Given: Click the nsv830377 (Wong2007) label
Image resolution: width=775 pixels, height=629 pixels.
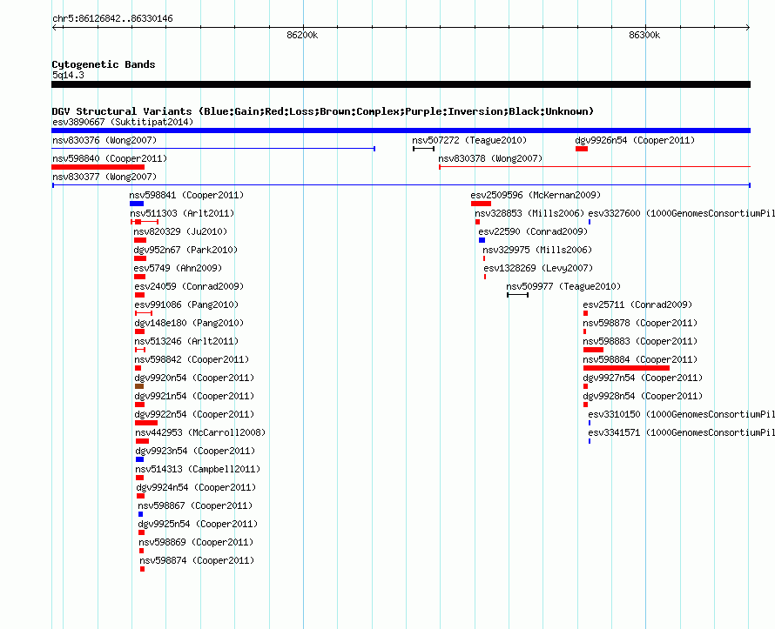Looking at the screenshot, I should coord(104,177).
